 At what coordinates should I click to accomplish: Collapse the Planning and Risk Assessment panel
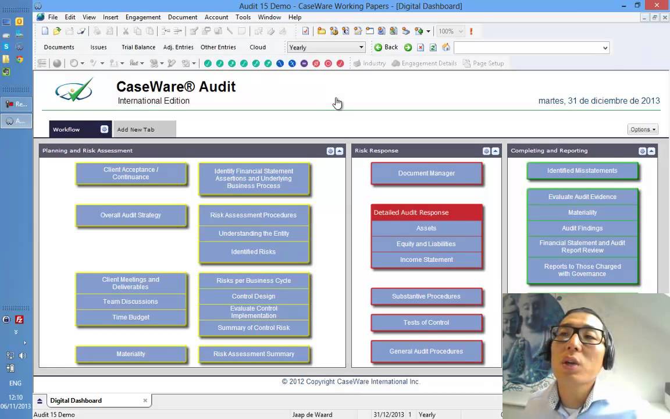point(339,151)
